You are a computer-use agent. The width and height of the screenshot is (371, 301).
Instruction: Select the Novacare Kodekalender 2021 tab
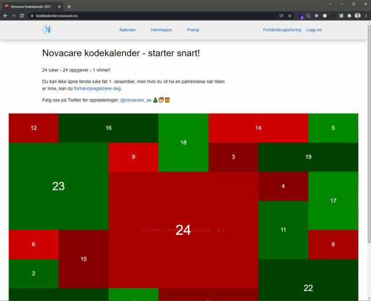pos(33,7)
